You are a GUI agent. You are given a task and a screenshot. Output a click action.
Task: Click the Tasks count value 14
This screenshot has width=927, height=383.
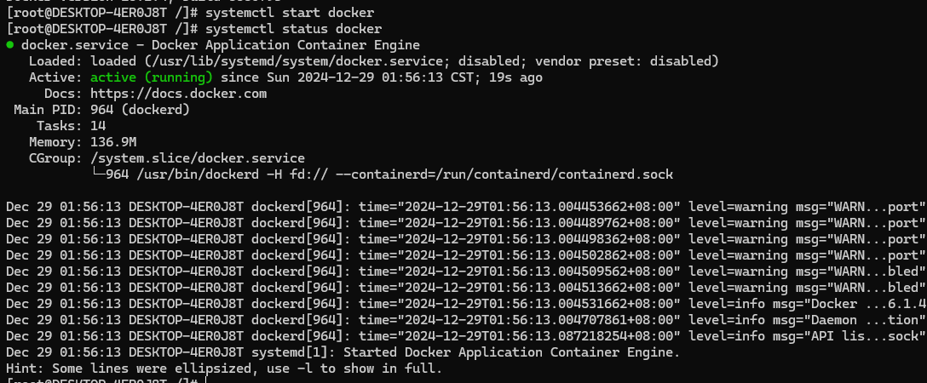pos(98,126)
